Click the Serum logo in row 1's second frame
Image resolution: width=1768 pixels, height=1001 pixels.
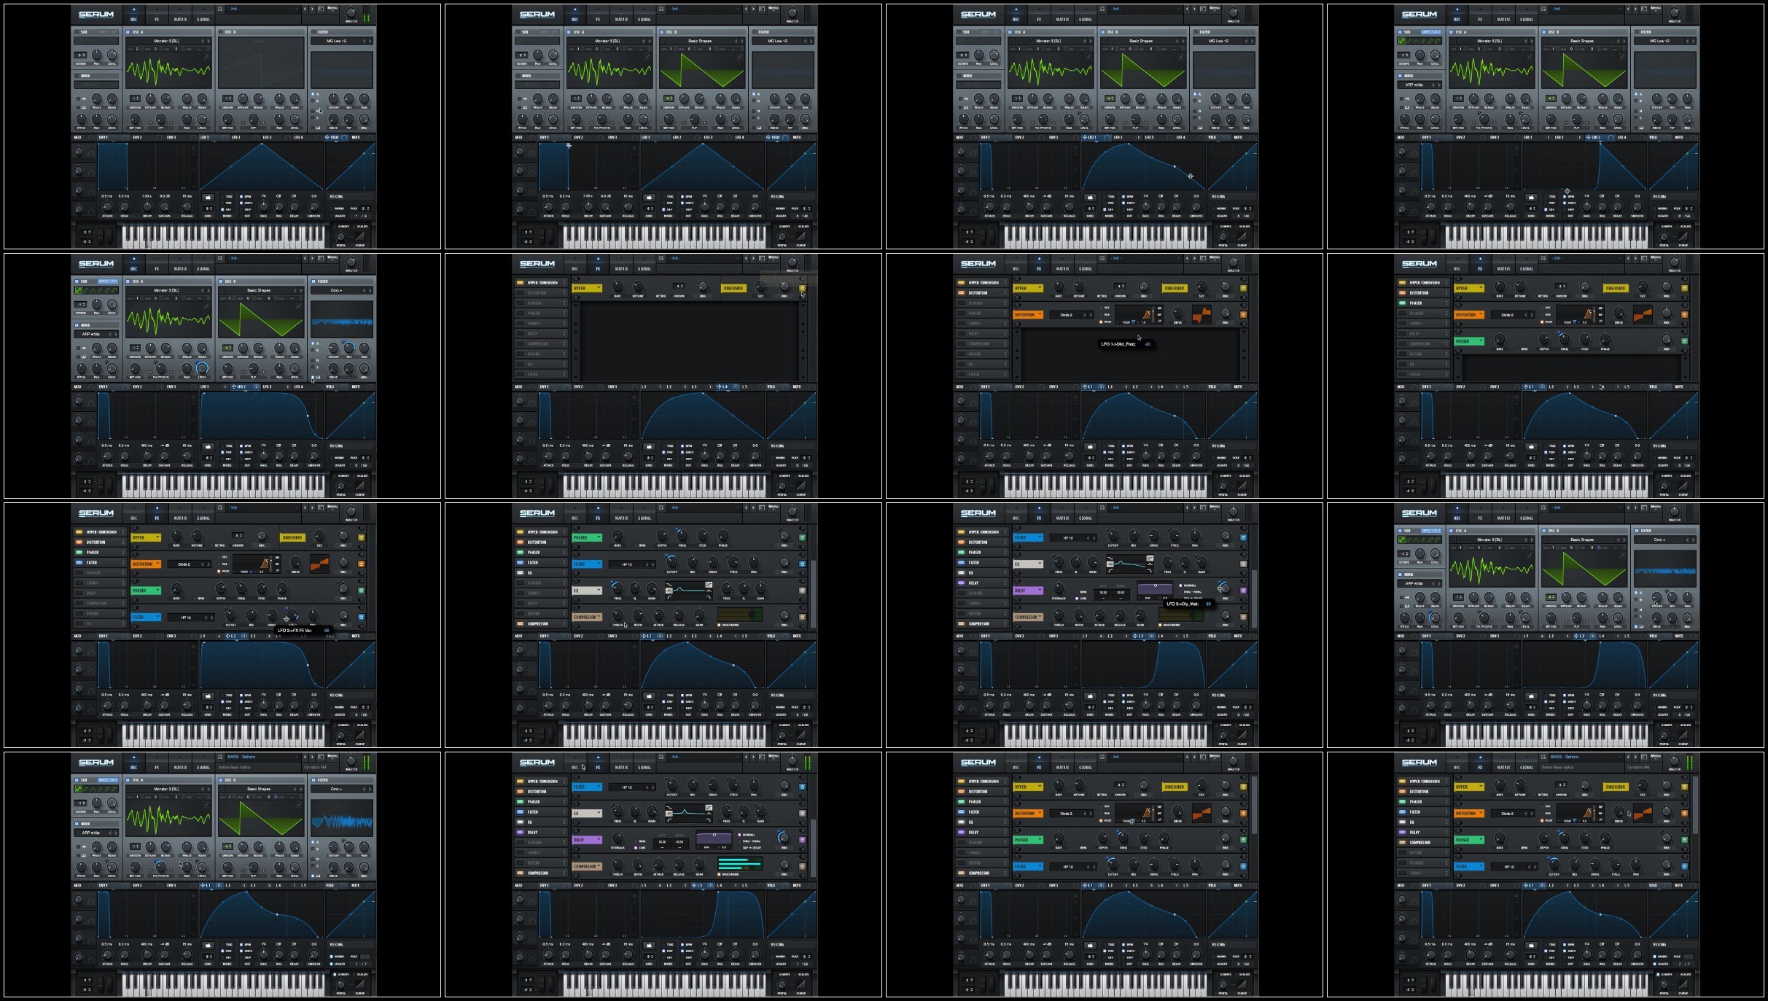pyautogui.click(x=537, y=15)
